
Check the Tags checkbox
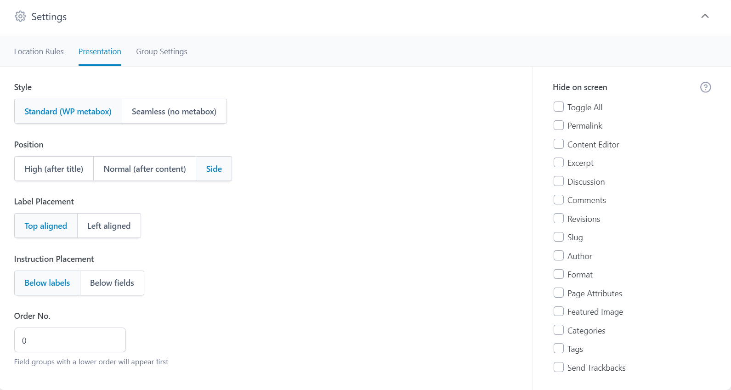point(559,348)
